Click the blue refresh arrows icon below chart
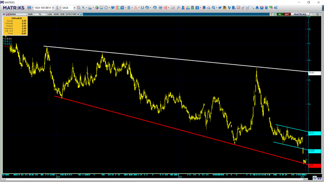Screen dimensions: 324x182 315,178
